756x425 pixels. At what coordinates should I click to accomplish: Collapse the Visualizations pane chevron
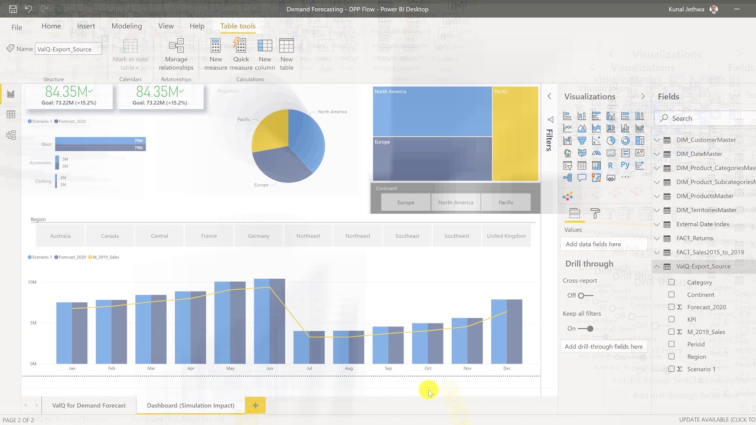(643, 96)
